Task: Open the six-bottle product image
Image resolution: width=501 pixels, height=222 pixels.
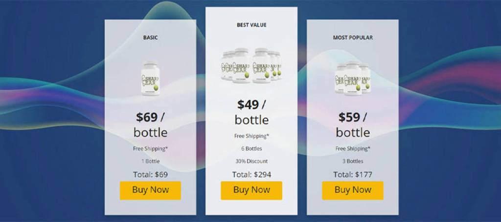Action: [251, 65]
